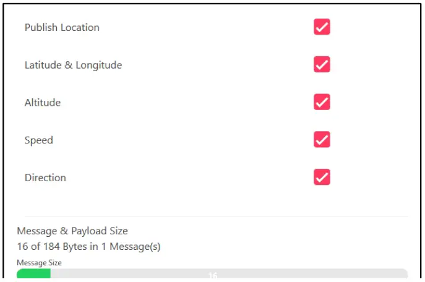
Task: Click the Message & Payload Size heading
Action: click(x=72, y=231)
